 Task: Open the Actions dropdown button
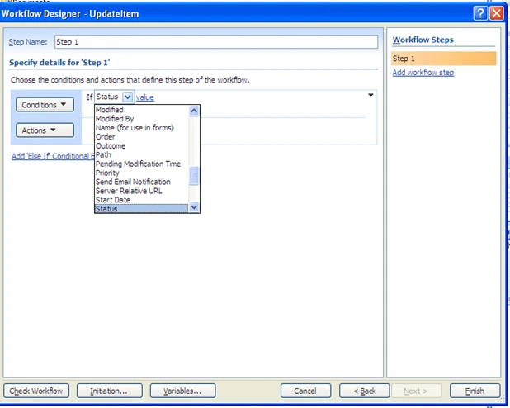click(45, 130)
